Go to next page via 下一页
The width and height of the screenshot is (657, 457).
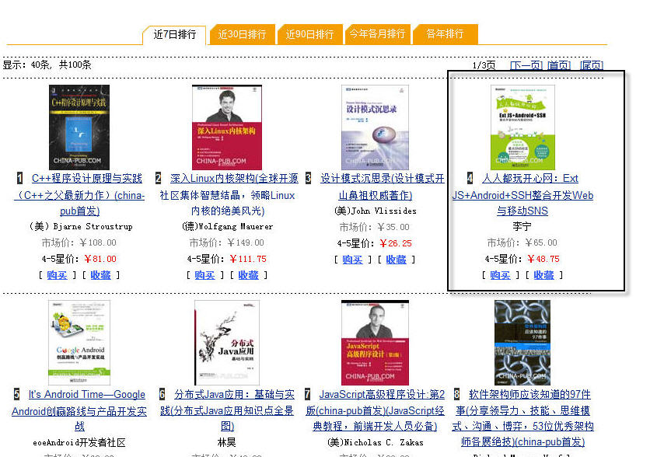click(x=526, y=65)
